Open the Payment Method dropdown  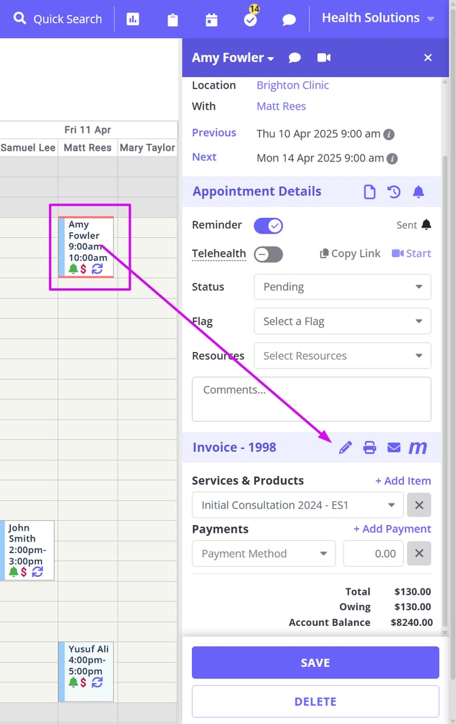click(264, 554)
